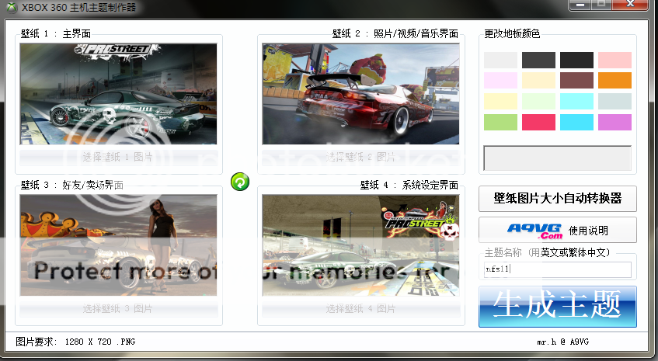Choose the brown floor color swatch
Screen dimensions: 658x361
tap(576, 81)
